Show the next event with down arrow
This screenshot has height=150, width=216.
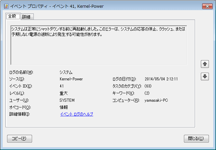[x=205, y=76]
